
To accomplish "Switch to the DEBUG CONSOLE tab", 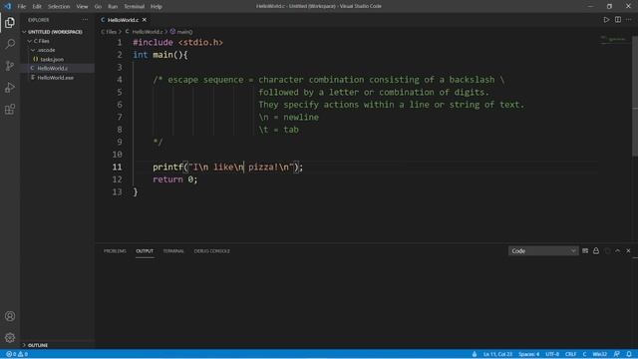I will (x=212, y=251).
